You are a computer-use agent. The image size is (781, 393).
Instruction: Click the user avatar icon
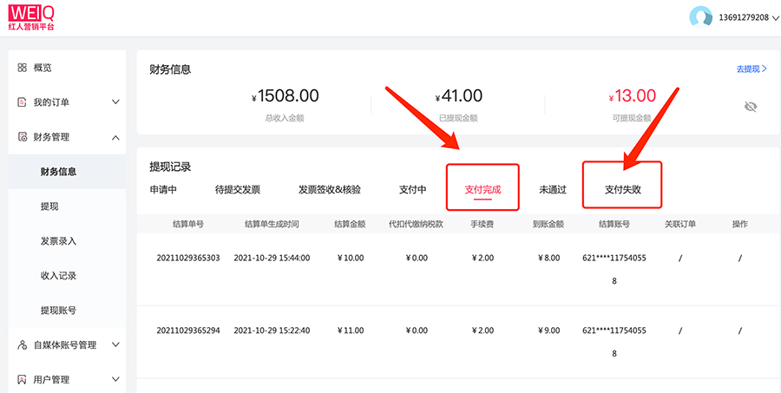(x=700, y=17)
